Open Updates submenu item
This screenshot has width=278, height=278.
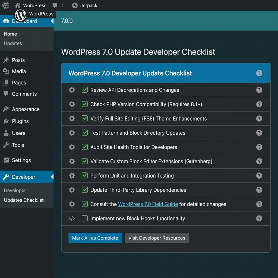pyautogui.click(x=13, y=43)
